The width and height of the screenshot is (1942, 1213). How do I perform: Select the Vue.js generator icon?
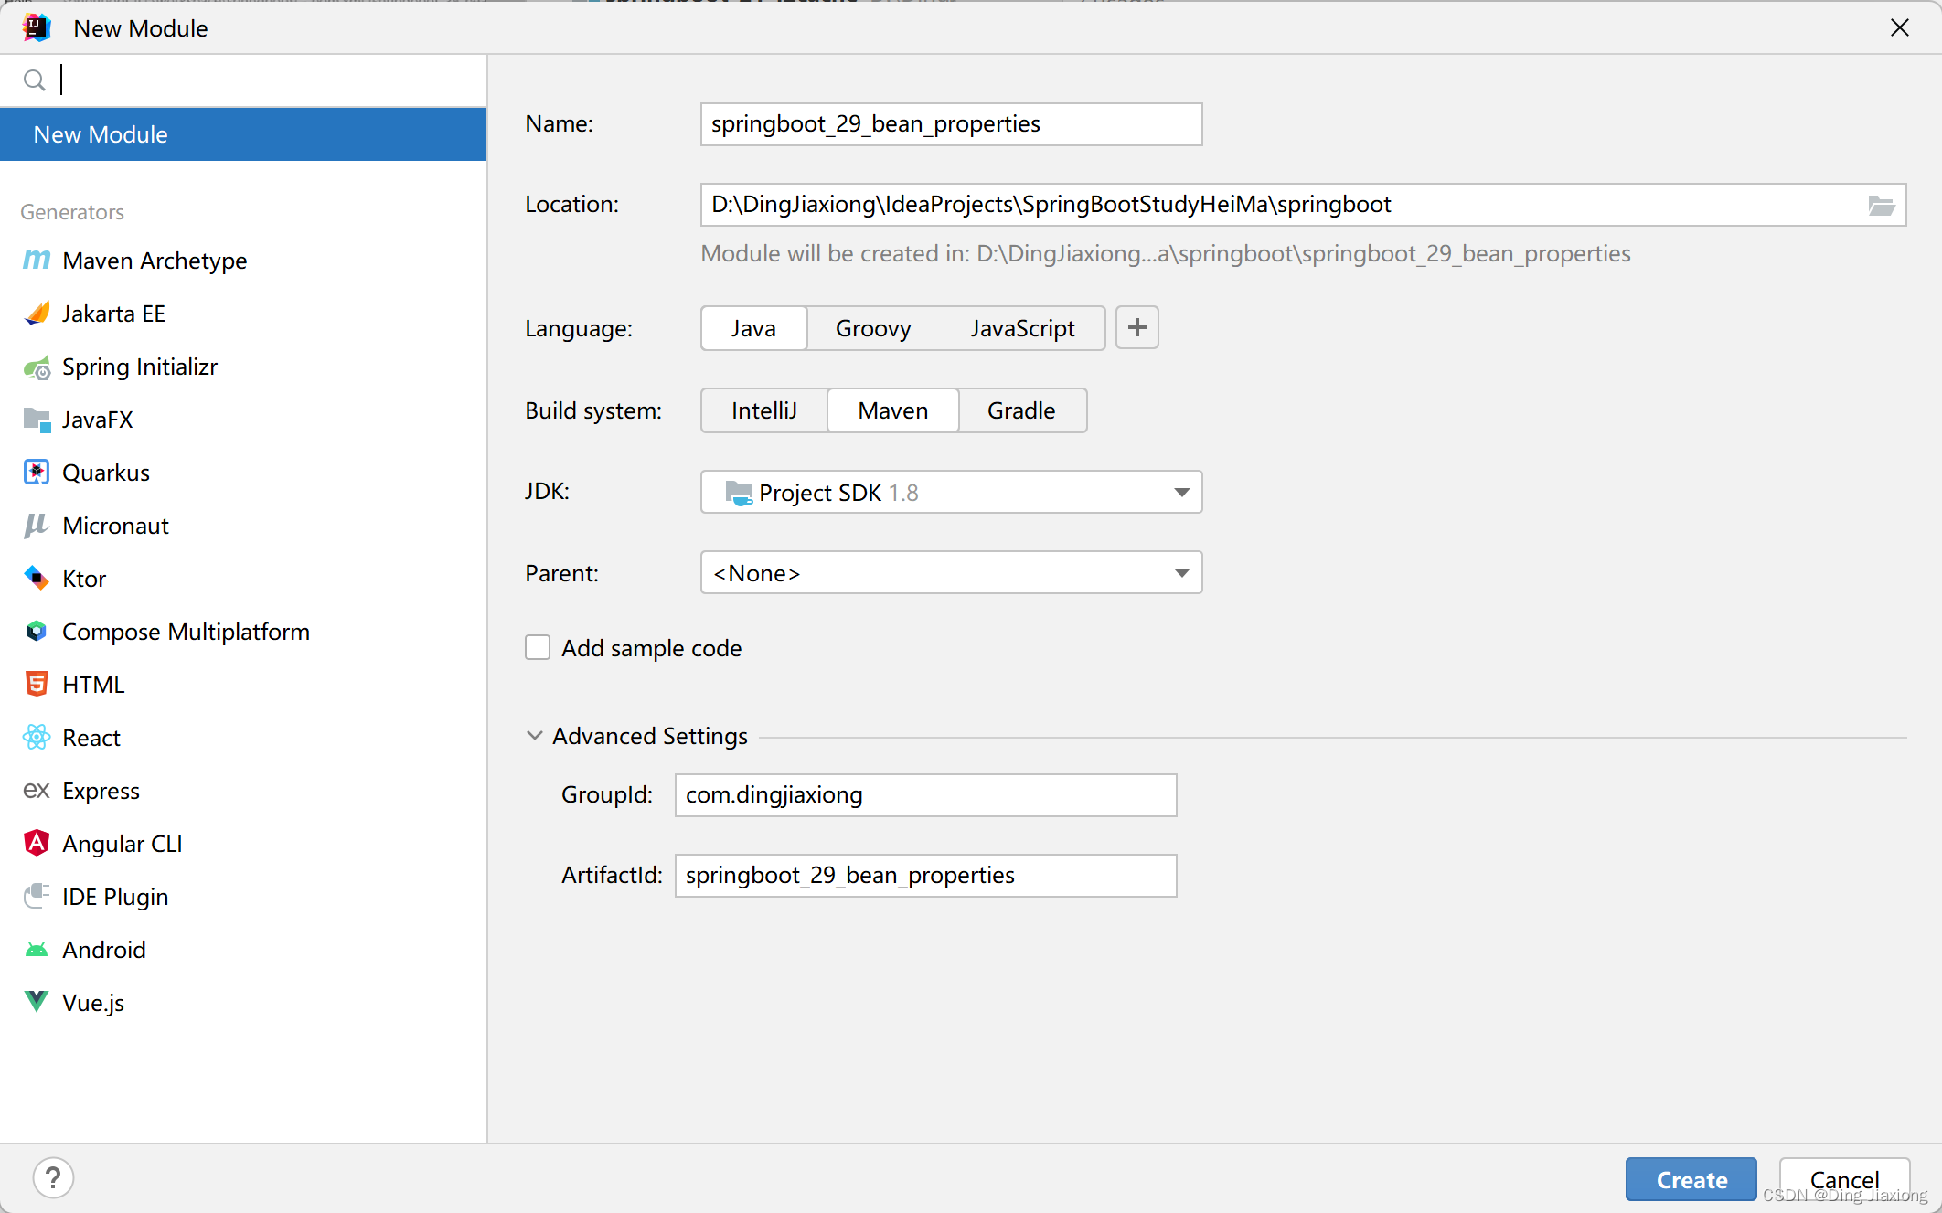(37, 1002)
